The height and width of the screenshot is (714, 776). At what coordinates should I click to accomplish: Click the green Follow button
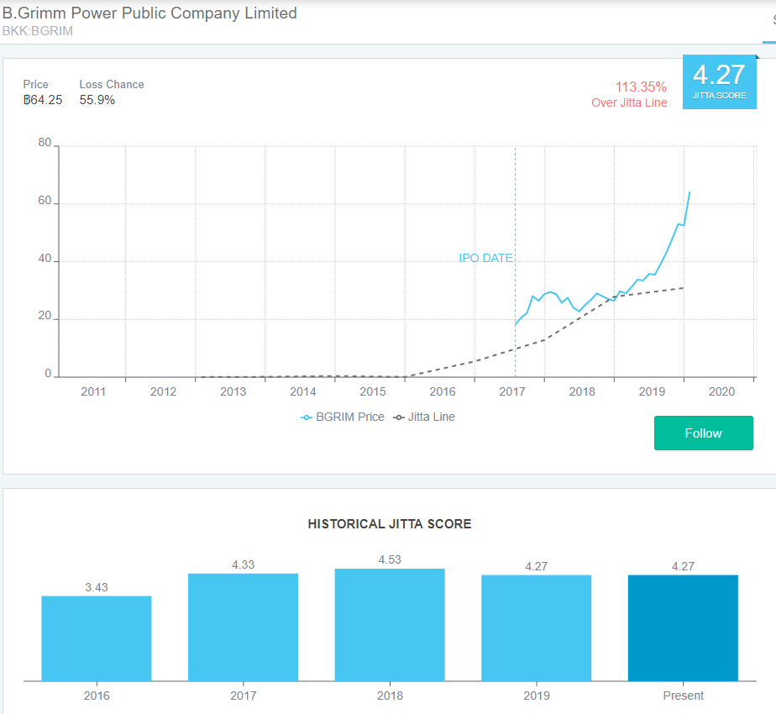click(x=703, y=433)
